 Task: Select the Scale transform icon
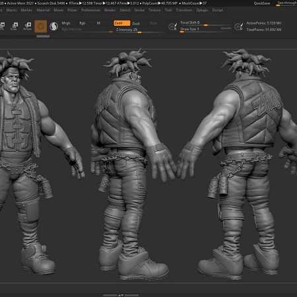click(14, 26)
